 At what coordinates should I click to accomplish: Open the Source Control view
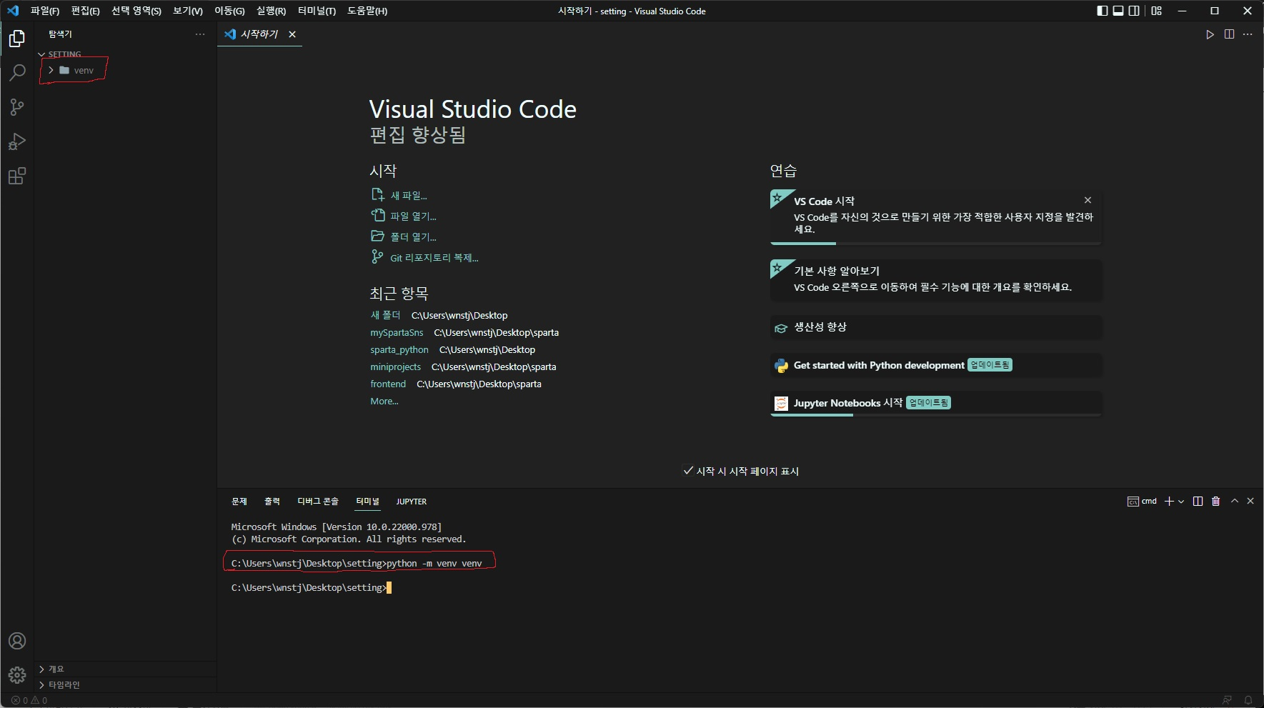tap(17, 107)
